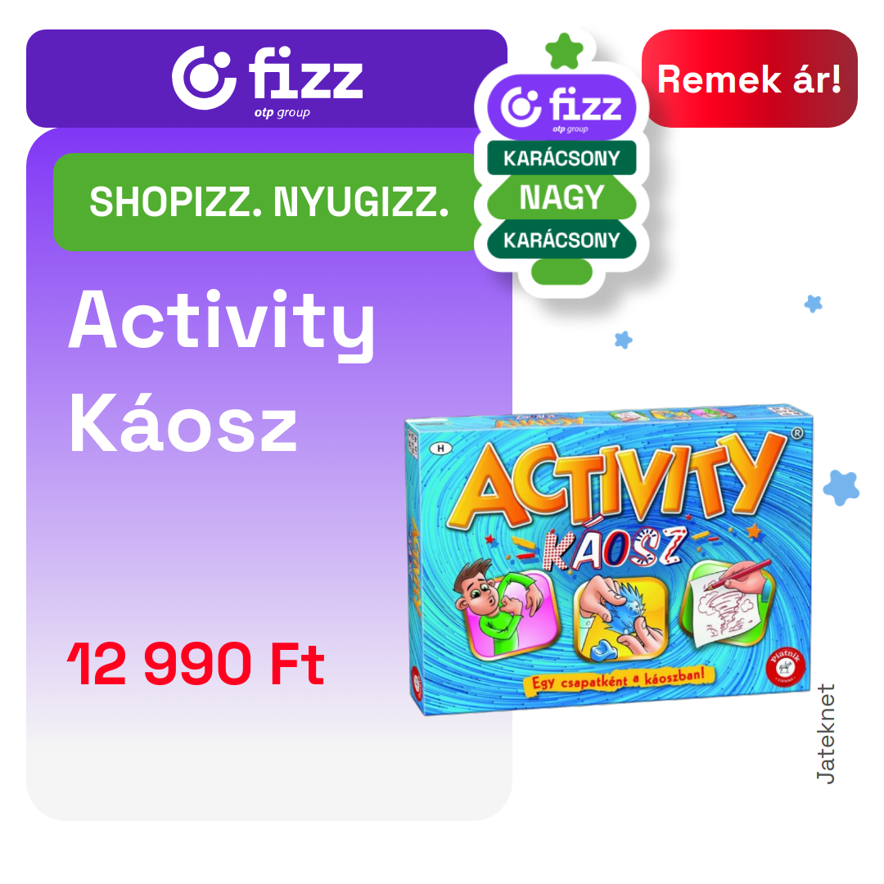Click the Activity Káosz product title
Viewport: 884px width, 884px height.
221,371
